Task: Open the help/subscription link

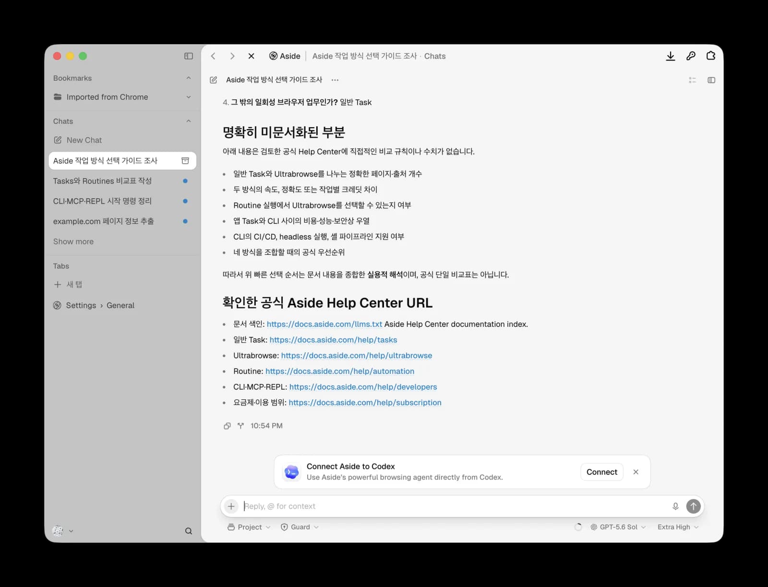Action: [365, 403]
